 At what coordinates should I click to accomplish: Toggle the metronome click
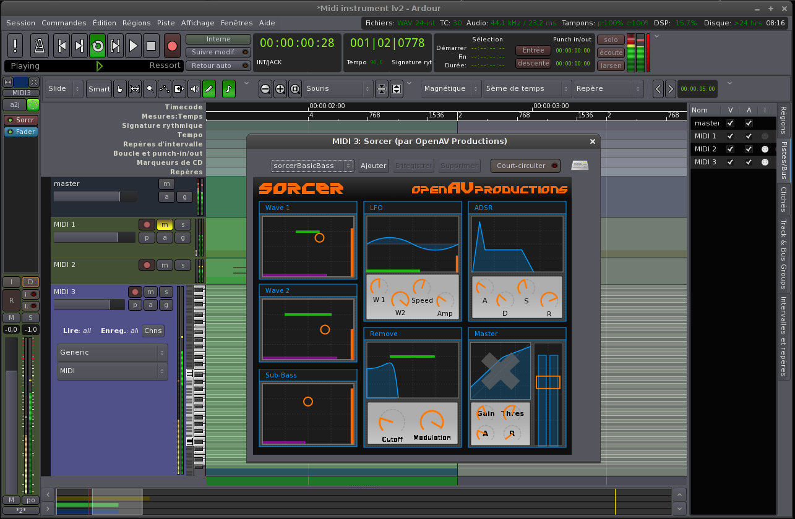[x=39, y=46]
